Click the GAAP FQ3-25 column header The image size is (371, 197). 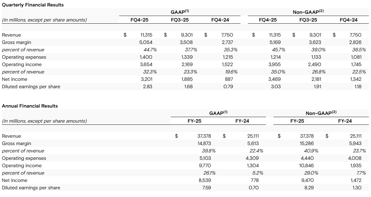180,20
